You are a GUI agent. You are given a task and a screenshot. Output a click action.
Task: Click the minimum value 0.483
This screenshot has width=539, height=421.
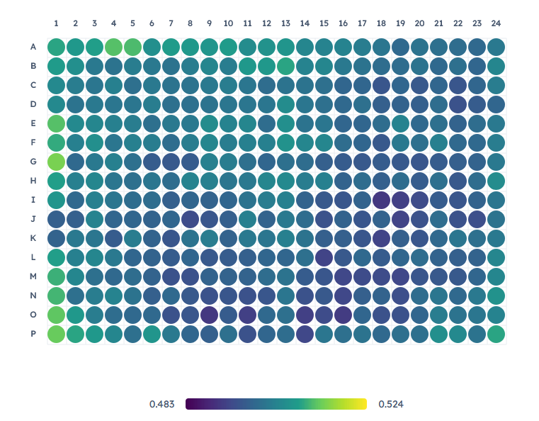[x=162, y=404]
